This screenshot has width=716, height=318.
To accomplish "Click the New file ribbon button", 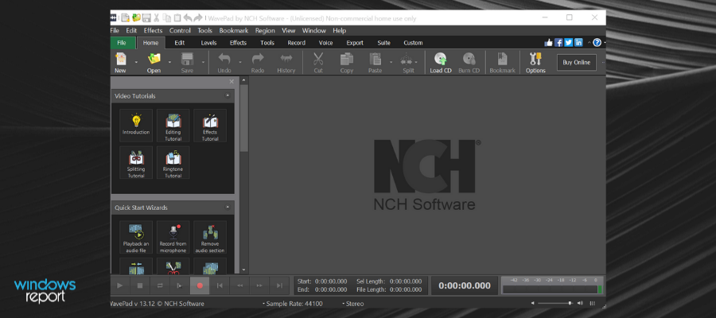I will 121,62.
